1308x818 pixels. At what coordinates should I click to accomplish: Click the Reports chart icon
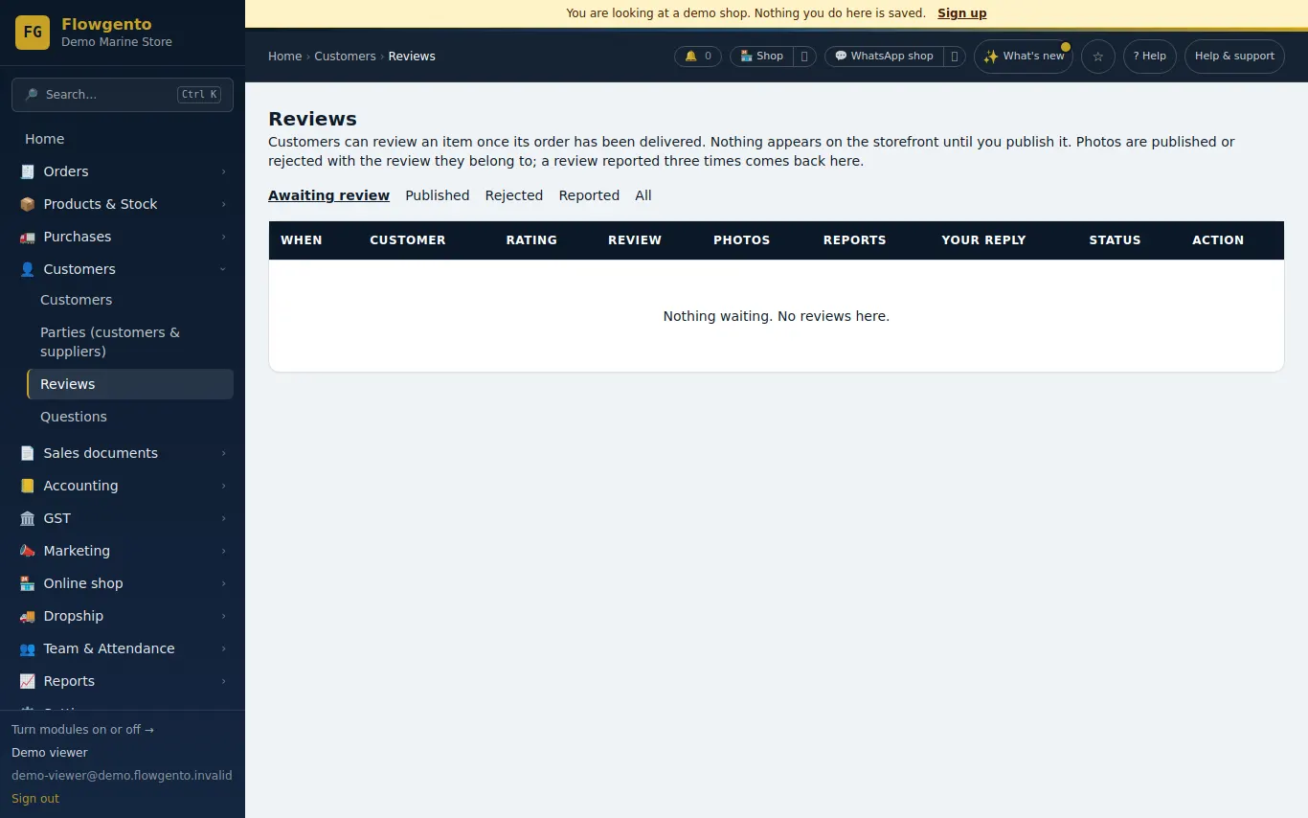pyautogui.click(x=27, y=681)
